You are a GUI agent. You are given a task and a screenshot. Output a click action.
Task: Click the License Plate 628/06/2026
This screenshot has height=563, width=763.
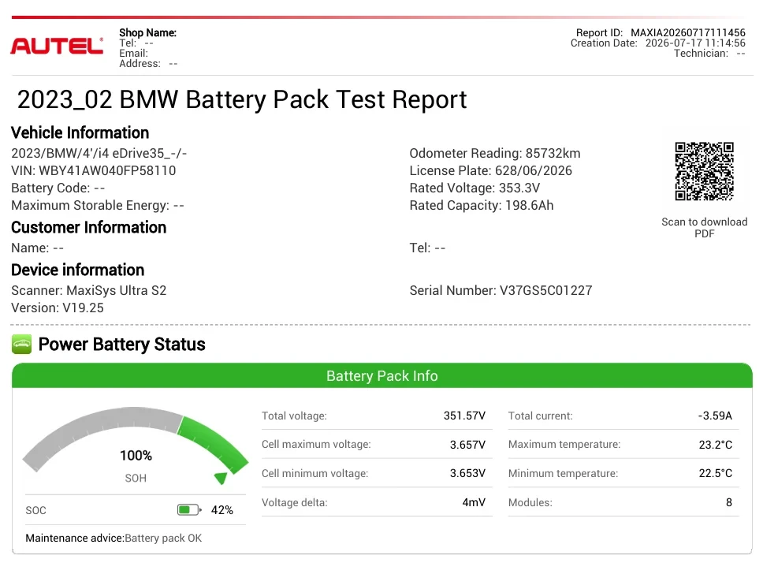pyautogui.click(x=490, y=171)
